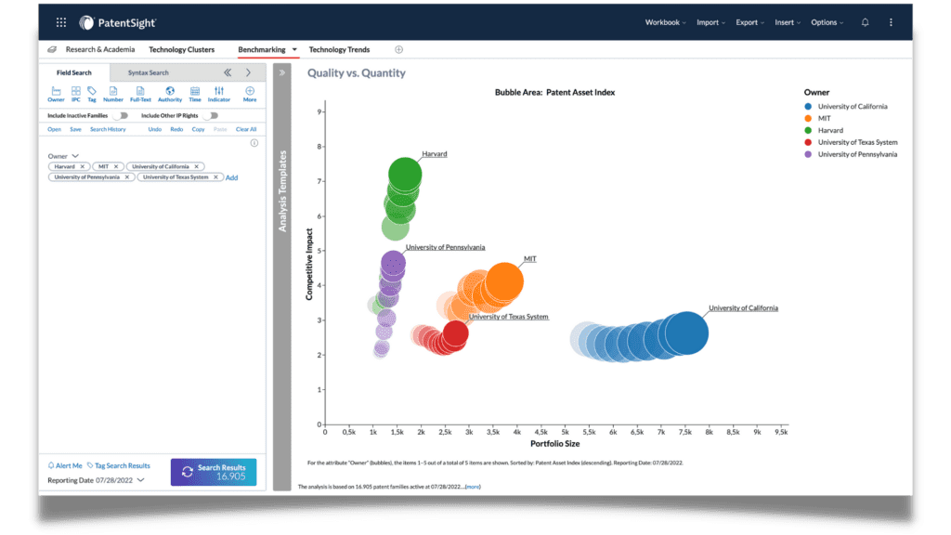Remove the University of Texas System chip
The image size is (951, 535).
coord(215,177)
